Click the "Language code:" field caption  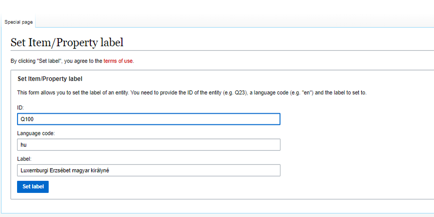click(x=36, y=133)
